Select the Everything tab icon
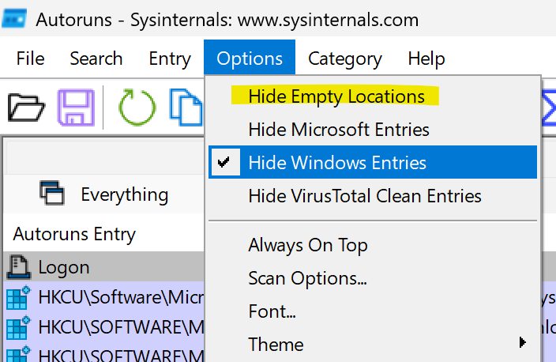The width and height of the screenshot is (556, 362). (x=52, y=194)
